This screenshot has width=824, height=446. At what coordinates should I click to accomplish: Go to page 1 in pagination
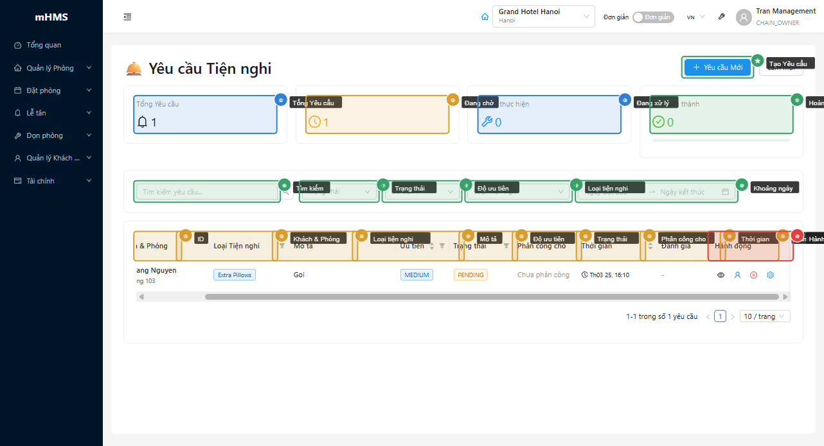coord(721,316)
